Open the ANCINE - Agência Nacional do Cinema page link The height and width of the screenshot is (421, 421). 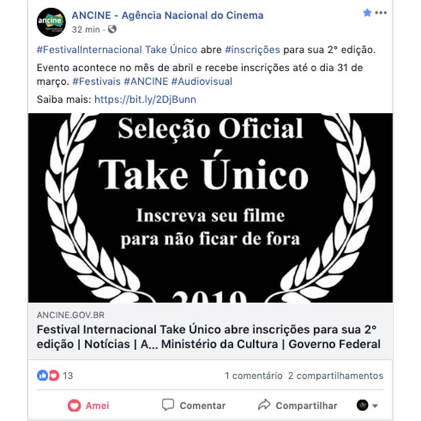click(168, 15)
